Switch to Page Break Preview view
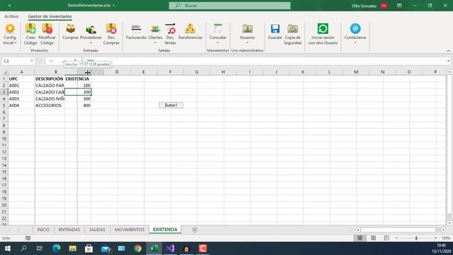Viewport: 453px width, 255px height. coord(386,238)
